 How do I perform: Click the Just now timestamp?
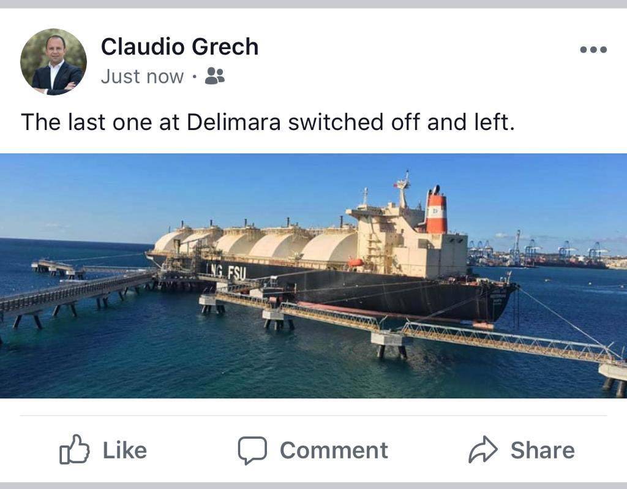point(142,77)
